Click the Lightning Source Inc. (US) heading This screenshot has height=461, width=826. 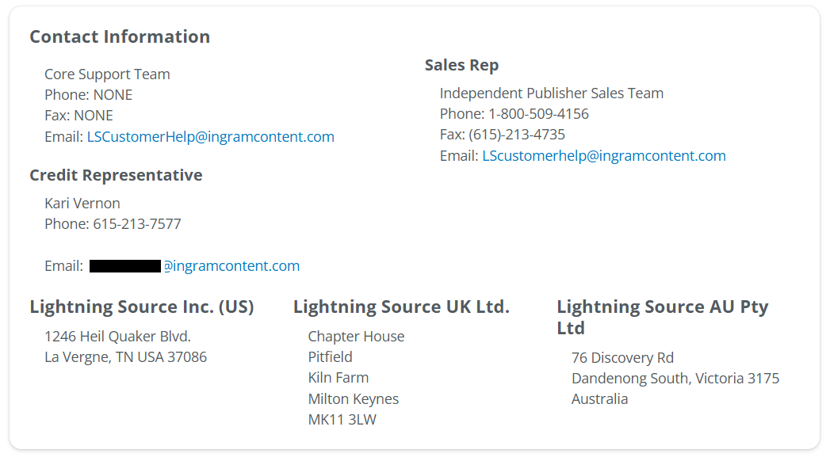142,307
